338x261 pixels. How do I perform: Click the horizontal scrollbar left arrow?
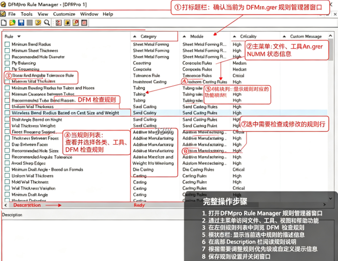(6, 205)
